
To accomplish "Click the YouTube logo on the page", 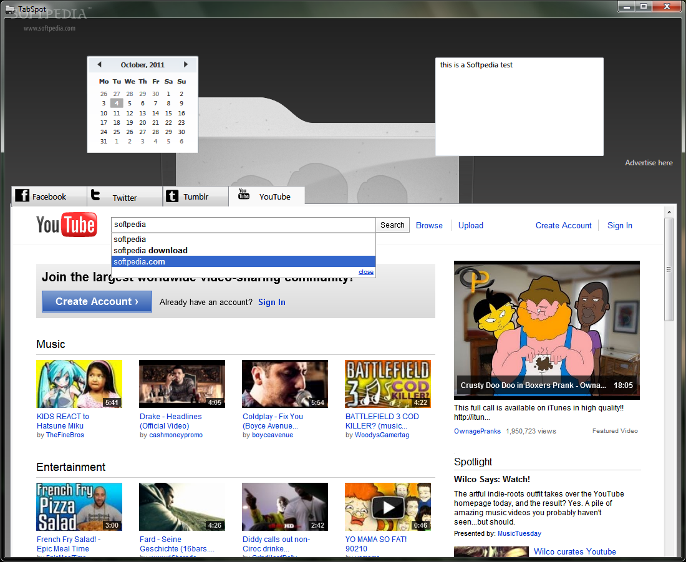I will [x=67, y=225].
